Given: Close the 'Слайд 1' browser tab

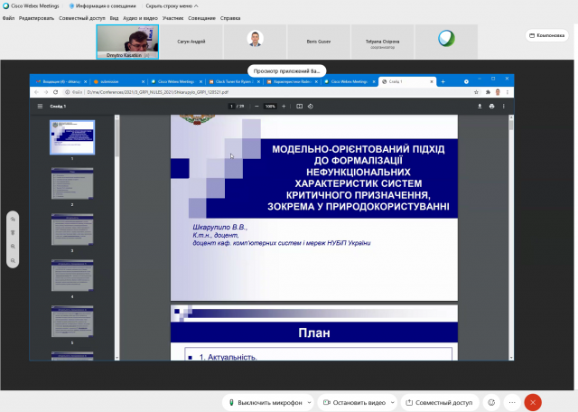Looking at the screenshot, I should tap(432, 81).
